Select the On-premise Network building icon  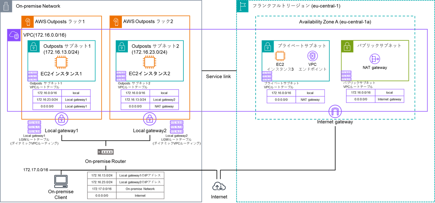6,6
